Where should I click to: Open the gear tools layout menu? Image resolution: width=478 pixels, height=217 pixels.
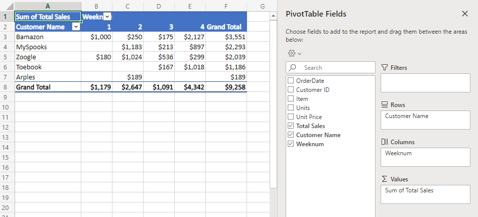[294, 53]
